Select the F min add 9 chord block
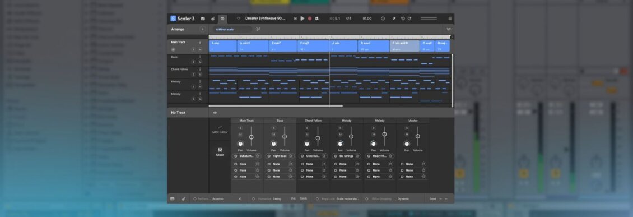Viewport: 633px width, 217px height. [x=405, y=45]
